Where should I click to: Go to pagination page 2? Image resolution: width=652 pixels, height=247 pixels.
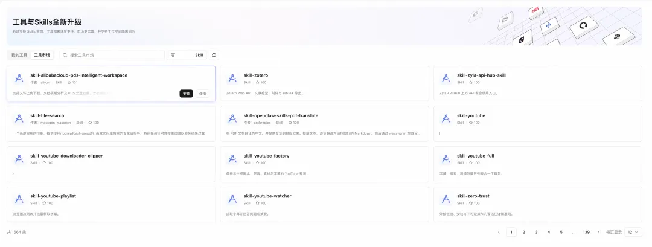coord(524,232)
